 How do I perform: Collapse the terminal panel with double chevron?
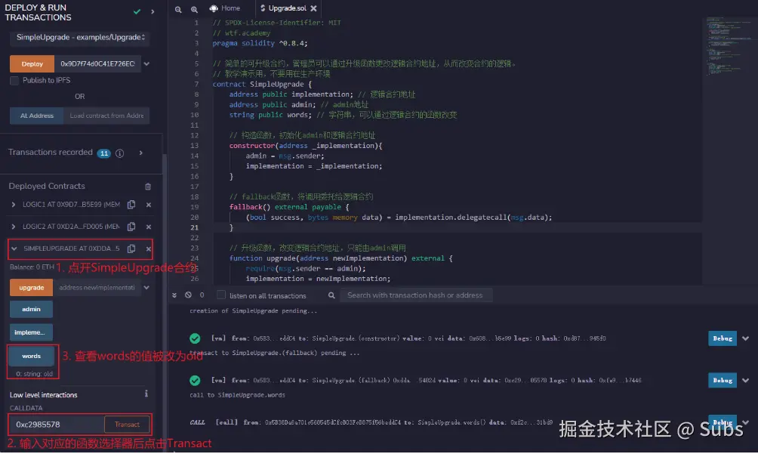[174, 295]
